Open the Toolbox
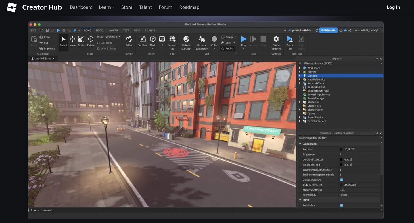This screenshot has height=223, width=414. (143, 41)
